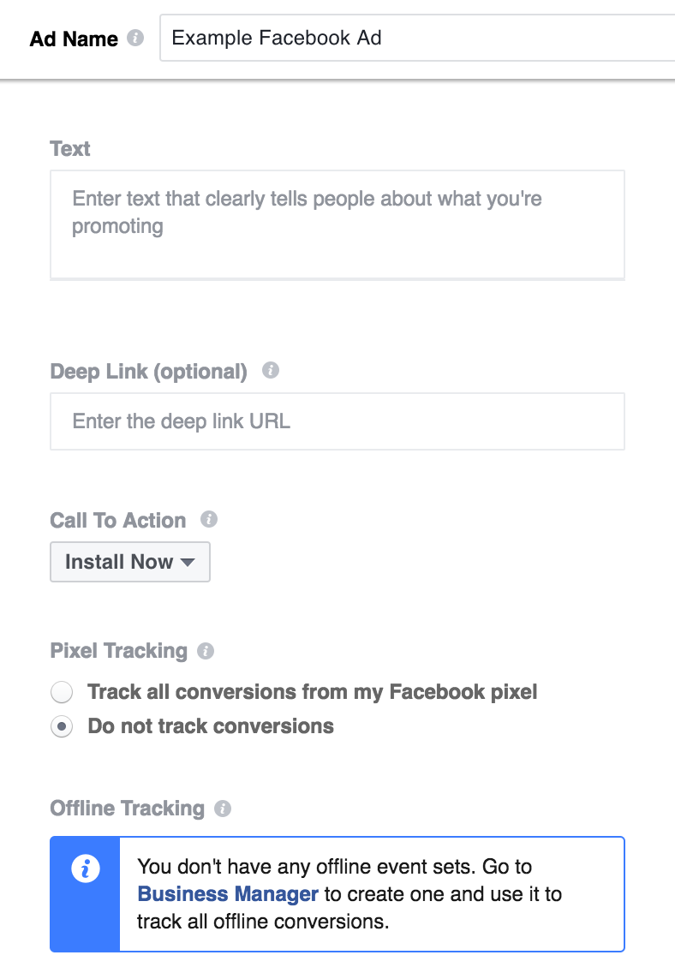Open the Install Now call-to-action dropdown
This screenshot has width=675, height=961.
130,562
